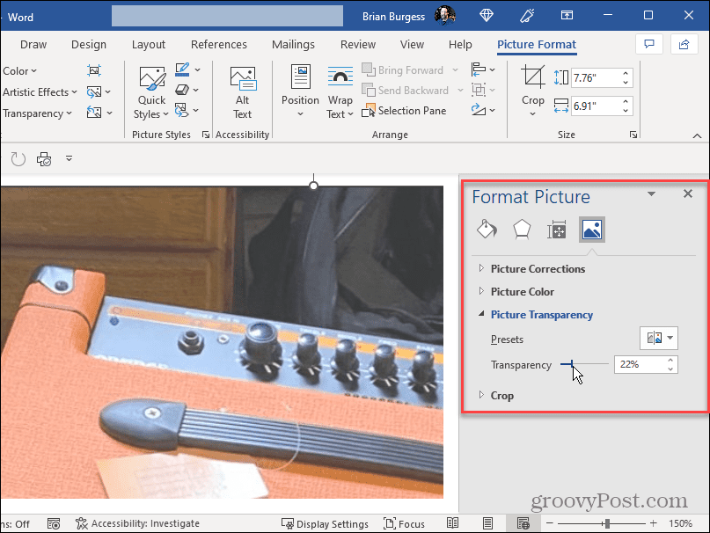This screenshot has width=710, height=533.
Task: Expand the Picture Color section
Action: [522, 292]
